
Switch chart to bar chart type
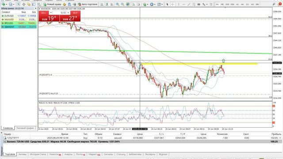click(102, 4)
